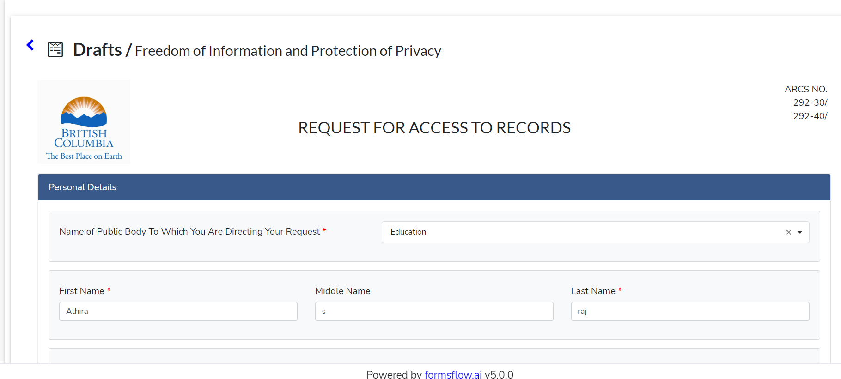Click the form document icon beside Drafts
The height and width of the screenshot is (379, 841).
(55, 49)
